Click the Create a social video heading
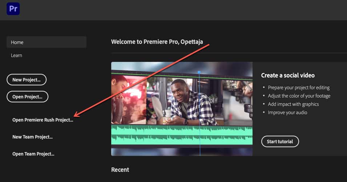347x182 pixels. click(288, 75)
